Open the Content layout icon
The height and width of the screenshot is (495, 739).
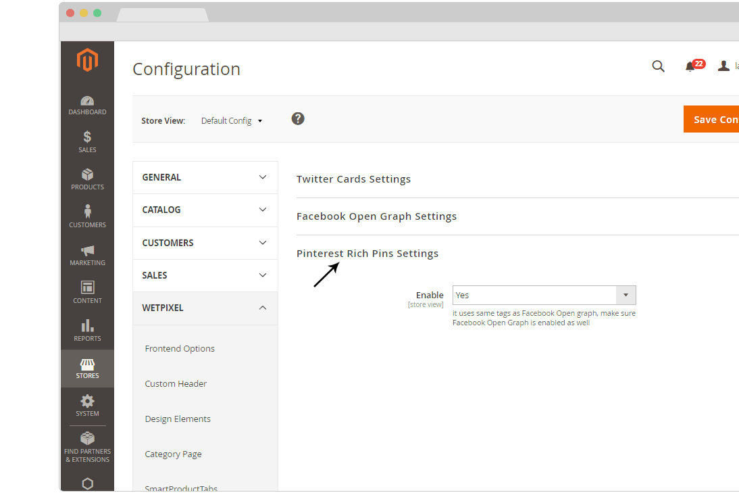click(87, 287)
